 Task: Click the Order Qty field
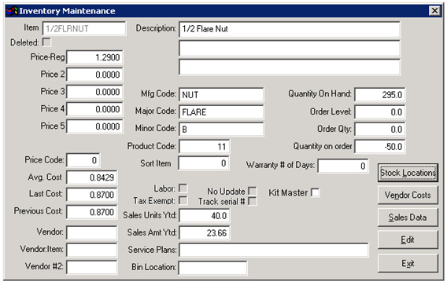(380, 130)
